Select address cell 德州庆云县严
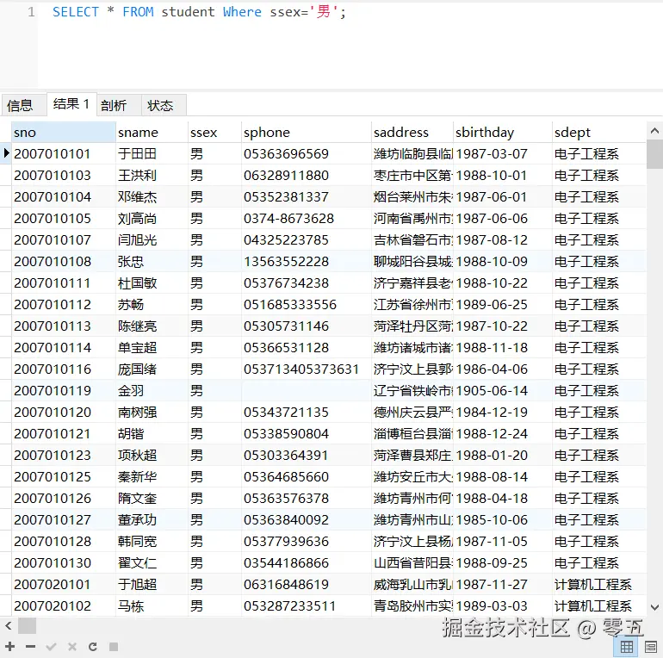Image resolution: width=663 pixels, height=658 pixels. [x=412, y=412]
